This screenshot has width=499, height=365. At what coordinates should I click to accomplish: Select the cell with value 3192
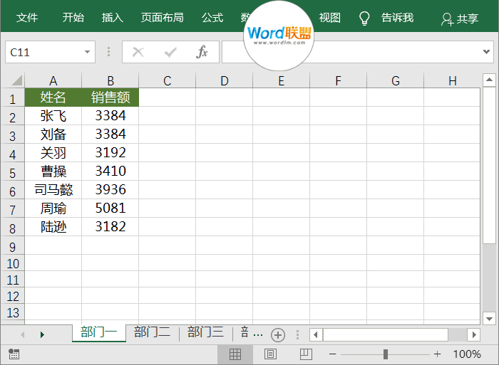click(x=110, y=153)
